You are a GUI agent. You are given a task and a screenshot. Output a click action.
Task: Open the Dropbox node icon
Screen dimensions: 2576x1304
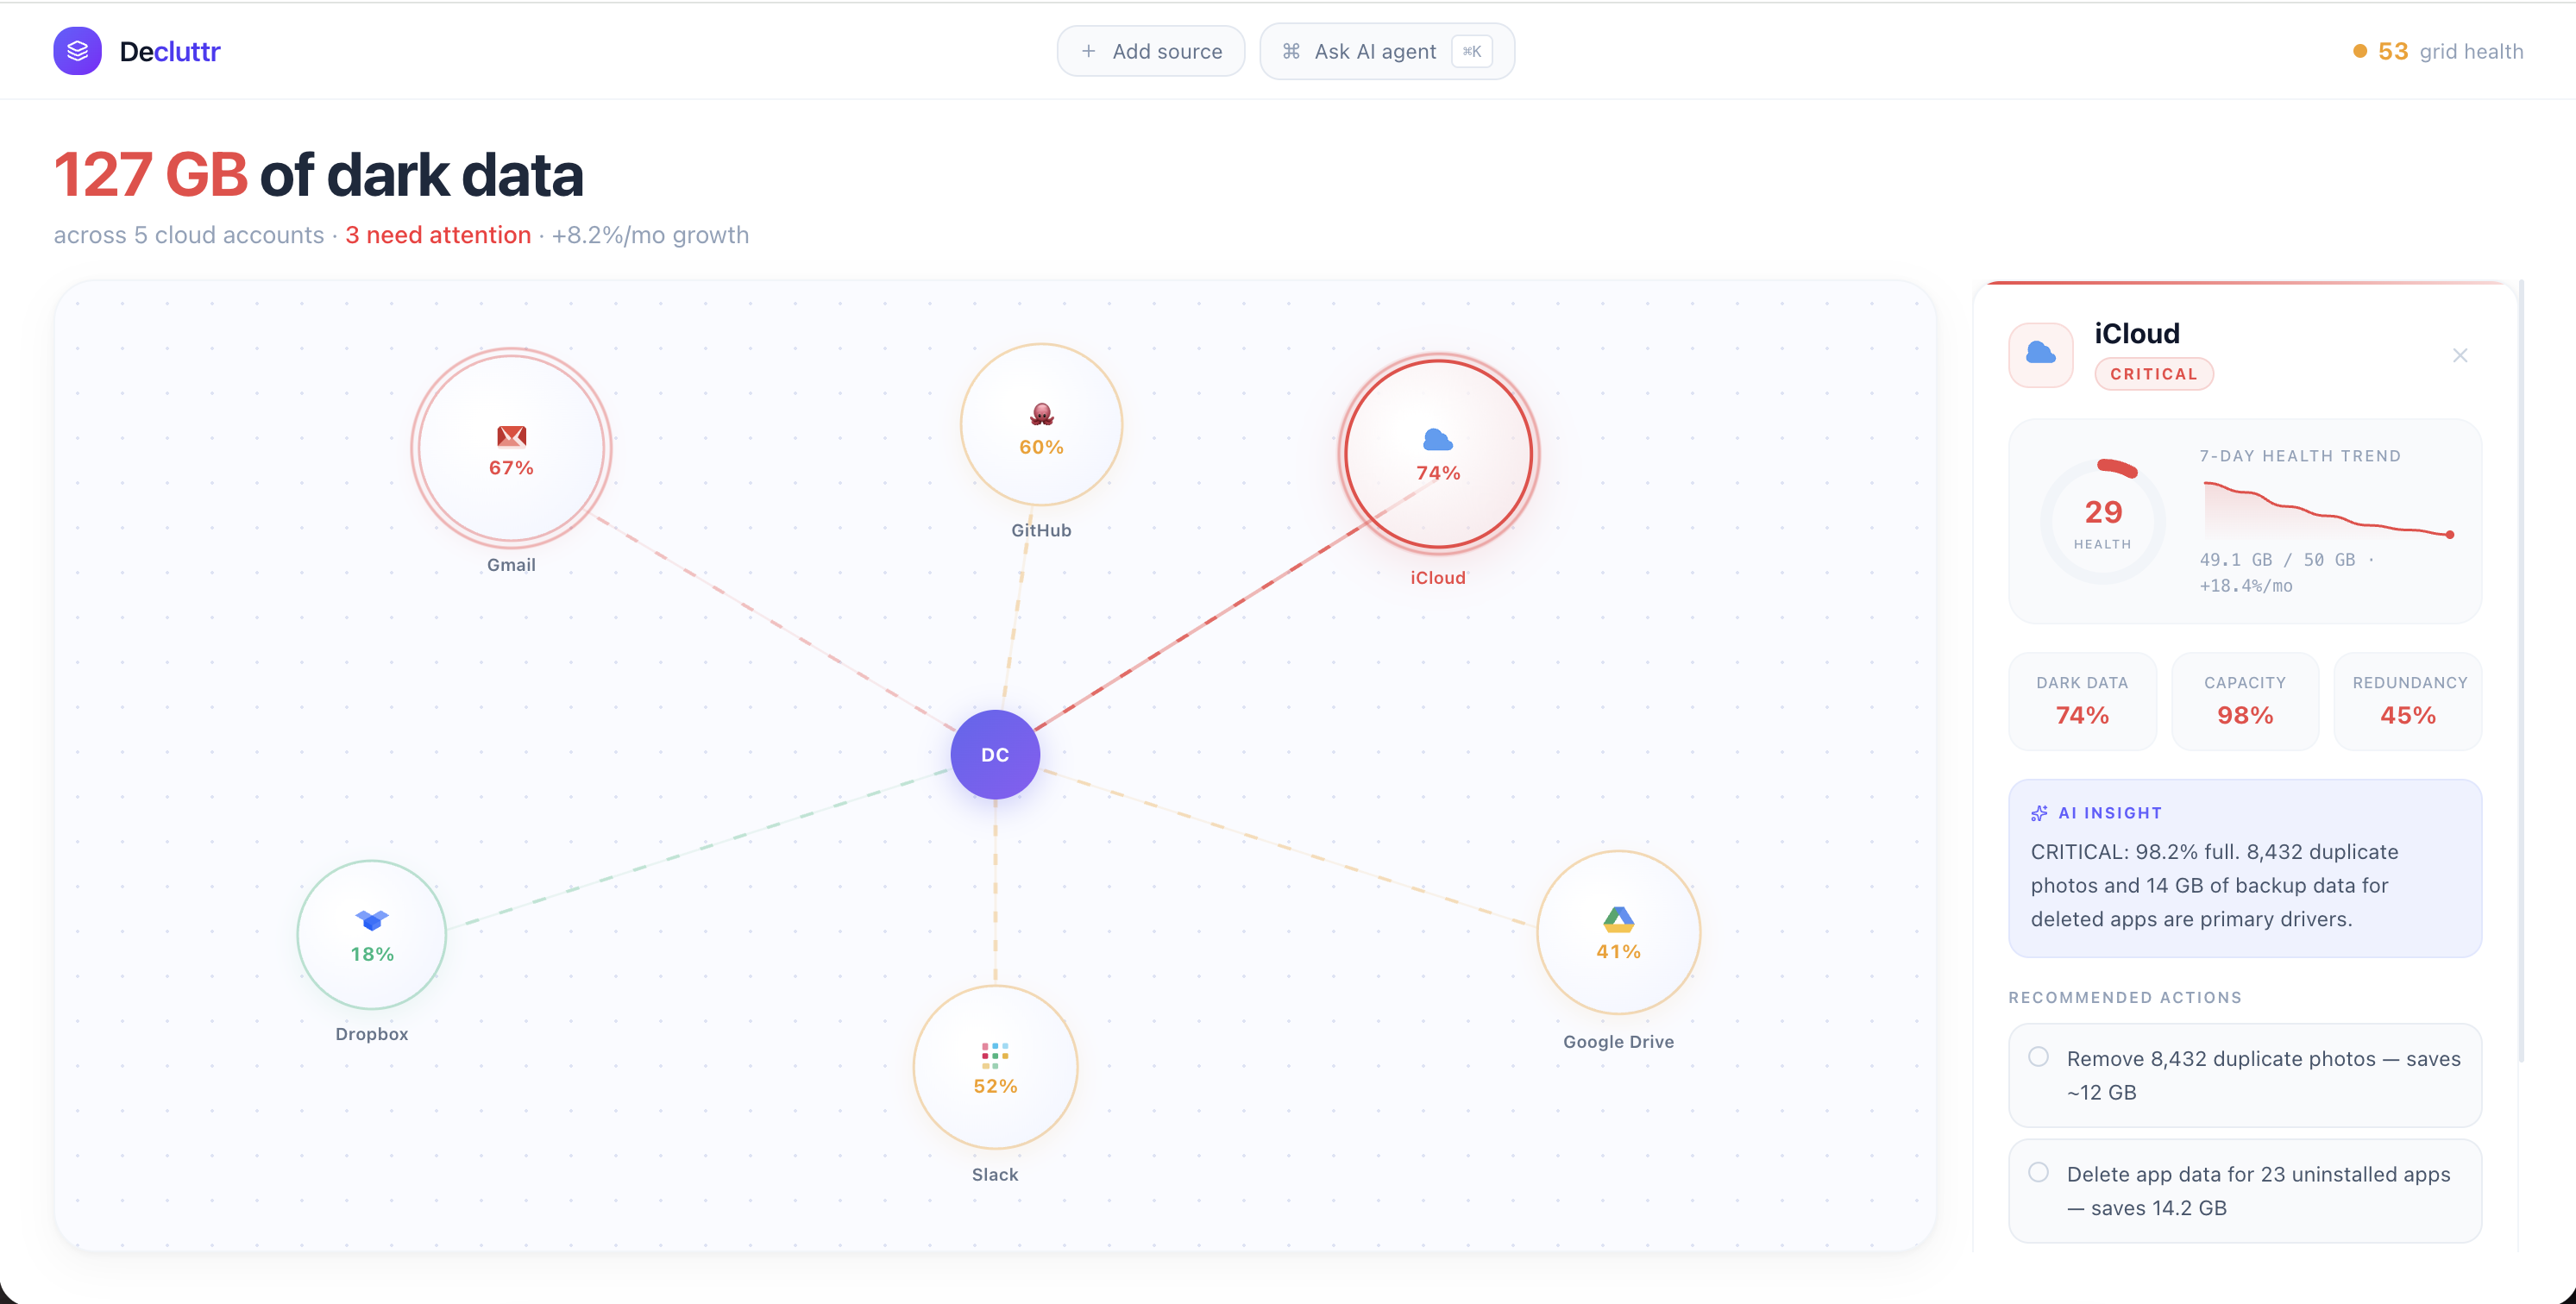point(371,920)
